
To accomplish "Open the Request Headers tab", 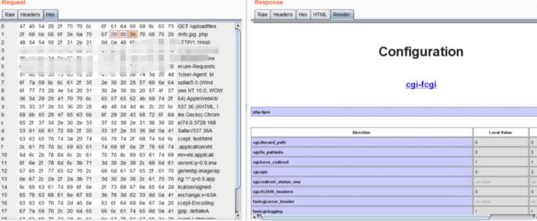I will click(x=31, y=15).
